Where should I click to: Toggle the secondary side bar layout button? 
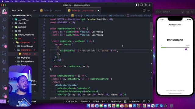(x=145, y=5)
